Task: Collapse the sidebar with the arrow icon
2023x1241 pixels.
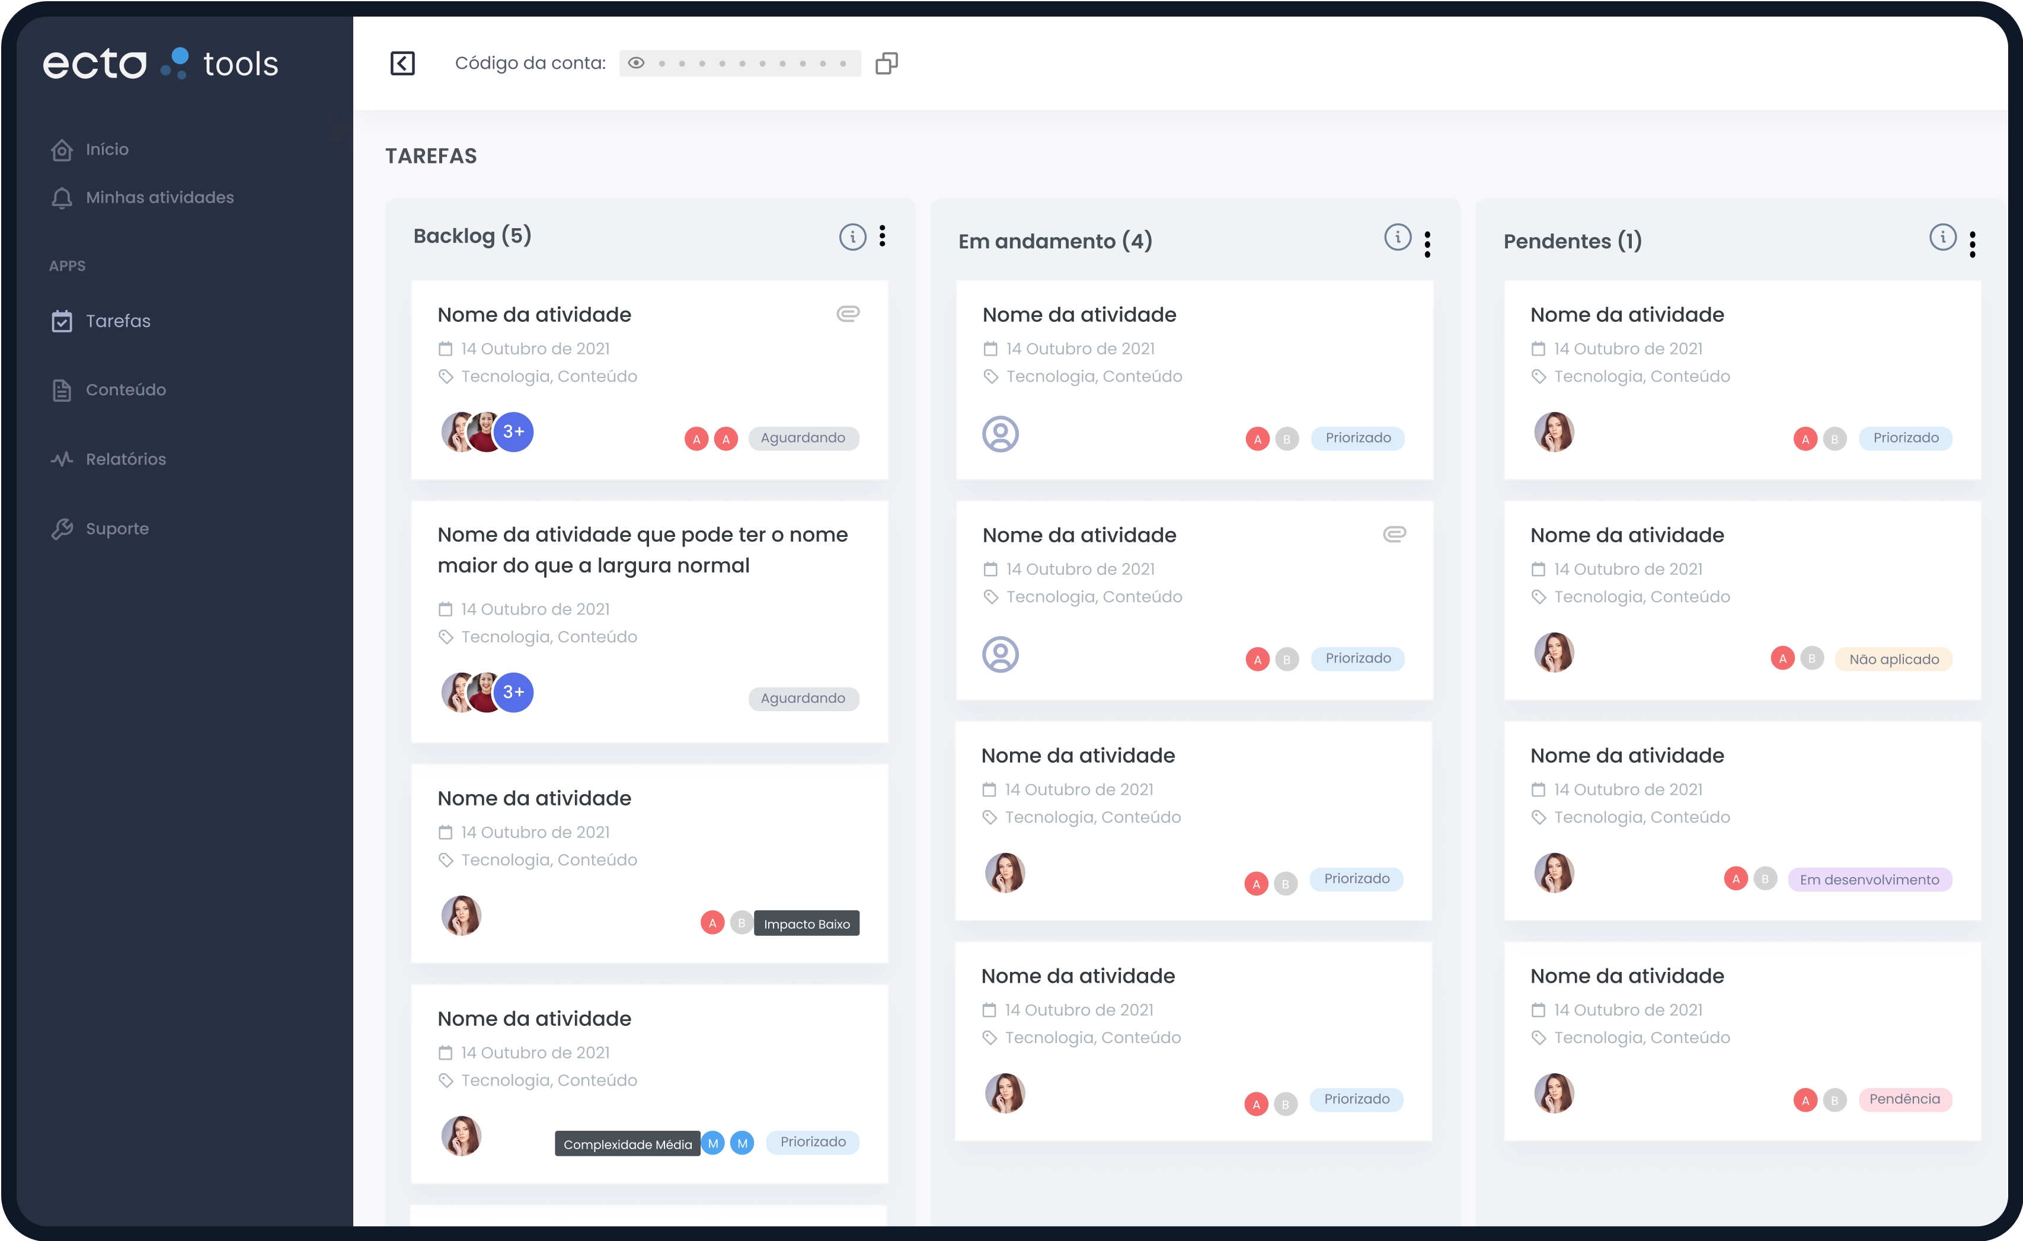Action: click(x=402, y=63)
